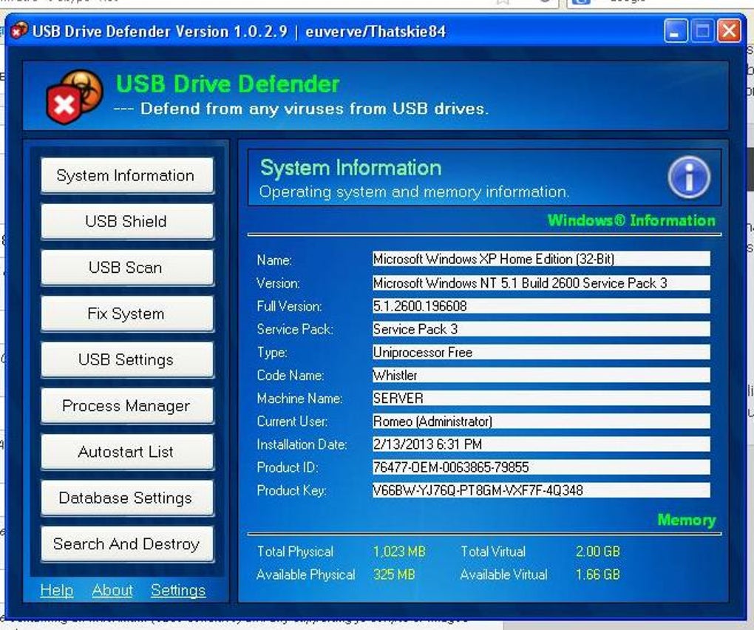Minimize the USB Drive Defender window
Screen dimensions: 754x630
tap(676, 31)
